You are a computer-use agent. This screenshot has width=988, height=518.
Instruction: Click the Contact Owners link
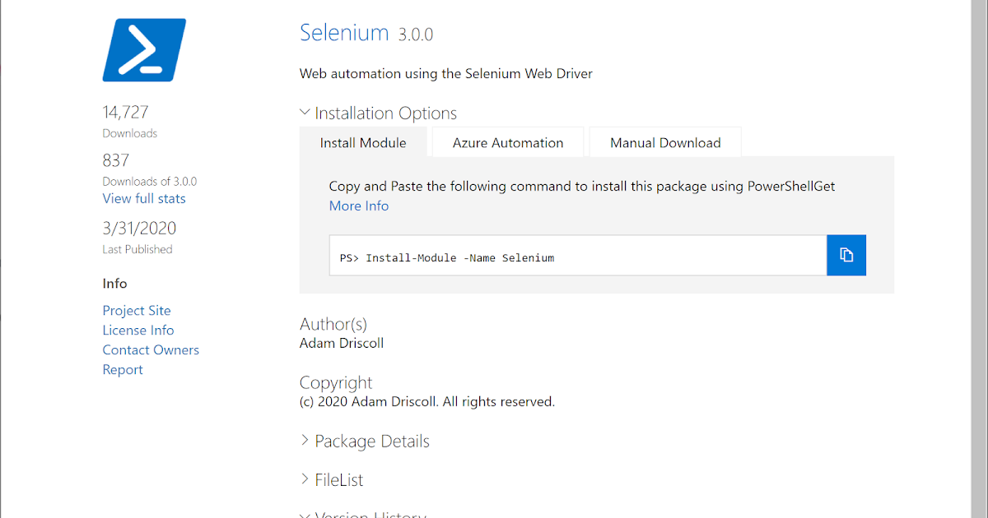[x=151, y=350]
